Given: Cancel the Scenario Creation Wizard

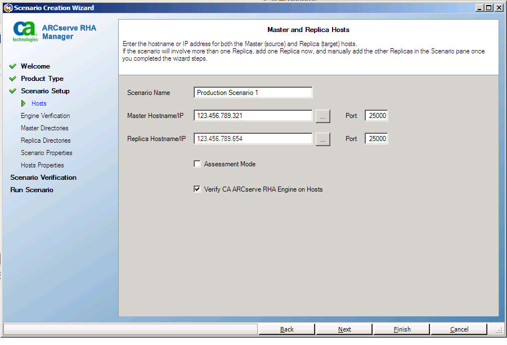Looking at the screenshot, I should [x=459, y=329].
